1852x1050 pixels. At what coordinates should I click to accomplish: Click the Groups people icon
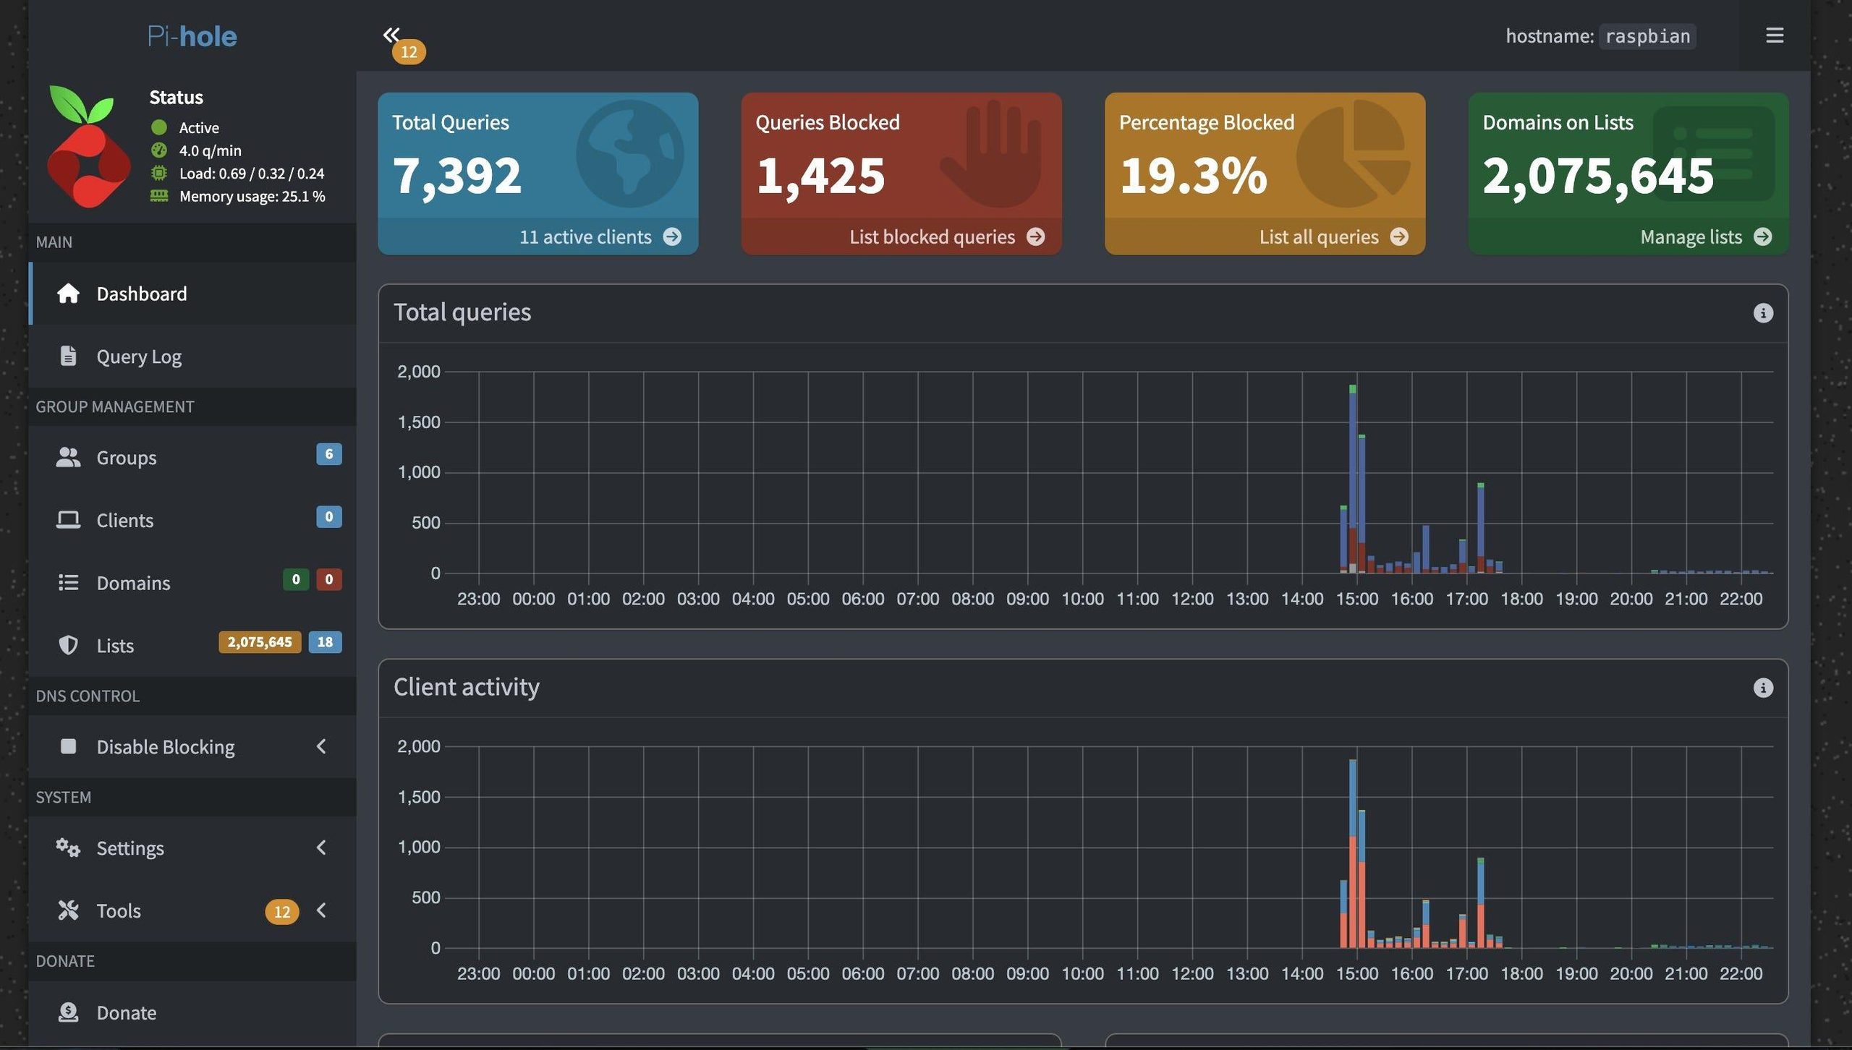click(x=68, y=457)
